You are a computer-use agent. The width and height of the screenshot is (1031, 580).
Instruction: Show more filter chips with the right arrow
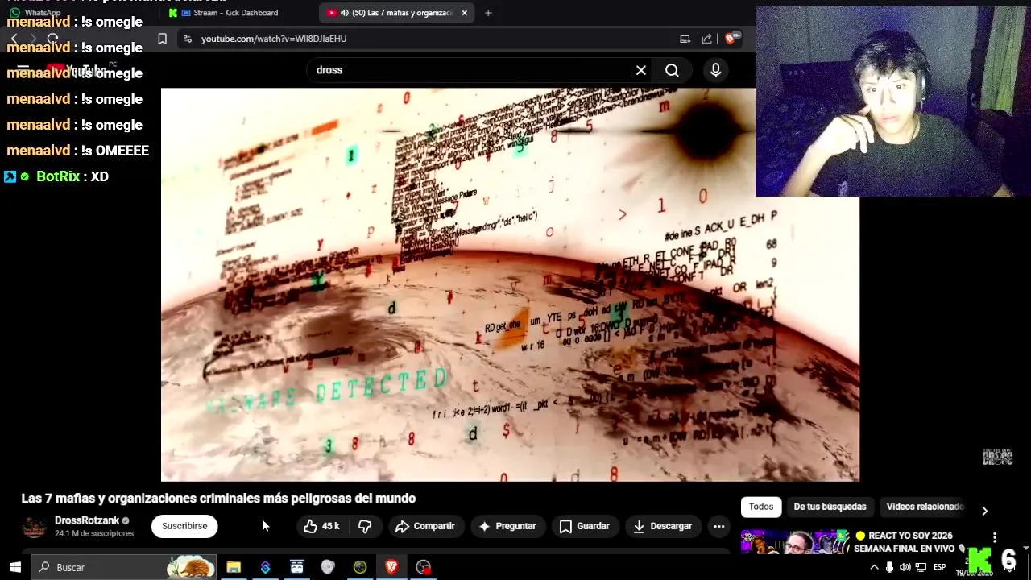pos(984,511)
